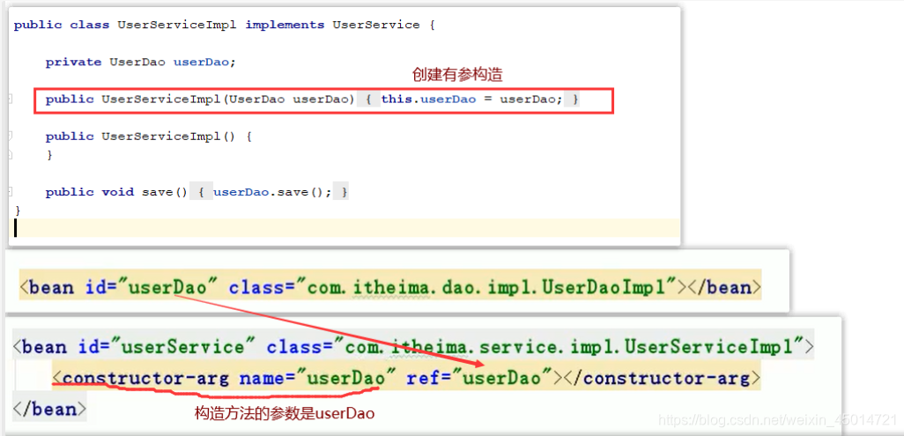Click class value 'com.itheima.service.impl.UserServiceImpl'
Image resolution: width=904 pixels, height=436 pixels.
tap(570, 347)
